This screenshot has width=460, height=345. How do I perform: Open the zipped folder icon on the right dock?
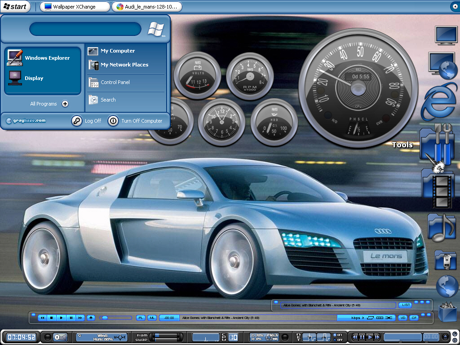point(445,260)
